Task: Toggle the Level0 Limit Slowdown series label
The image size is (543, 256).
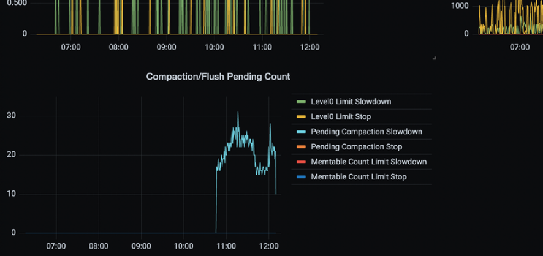Action: [x=351, y=102]
